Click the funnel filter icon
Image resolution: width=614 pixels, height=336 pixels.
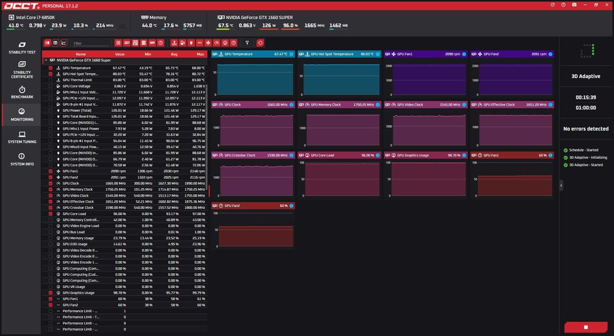click(247, 42)
